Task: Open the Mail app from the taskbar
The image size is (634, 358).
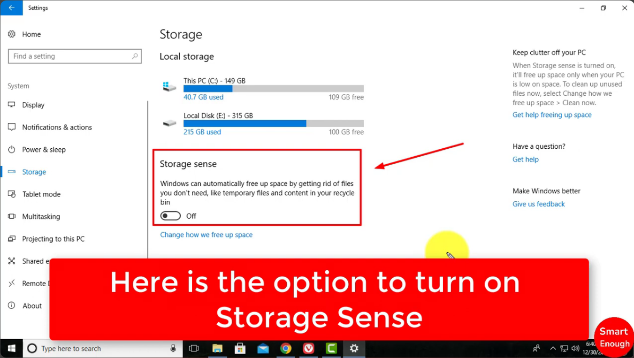Action: pos(263,349)
